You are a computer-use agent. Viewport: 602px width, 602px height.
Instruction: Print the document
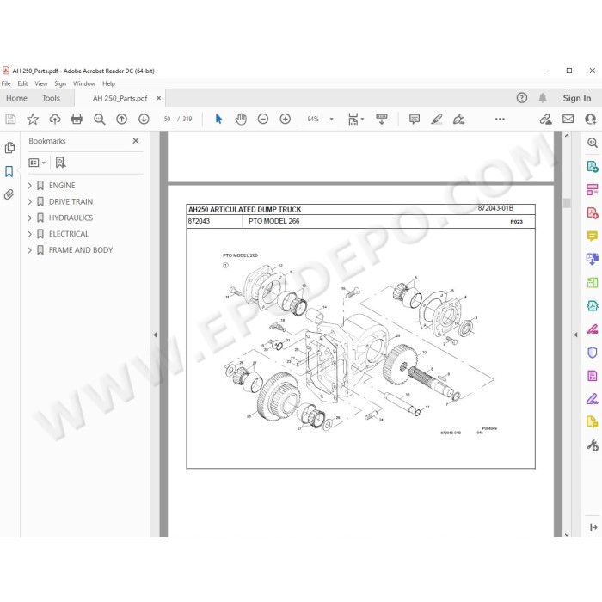77,119
